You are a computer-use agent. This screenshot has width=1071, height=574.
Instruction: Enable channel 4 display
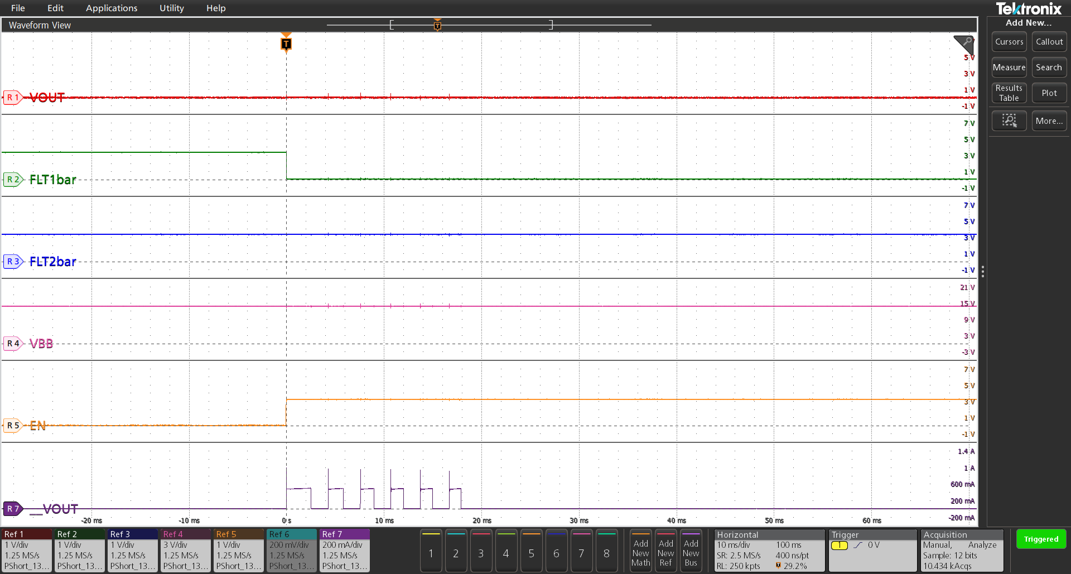tap(506, 551)
